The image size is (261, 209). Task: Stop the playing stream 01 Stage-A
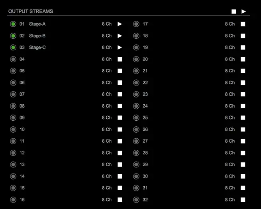coord(120,24)
